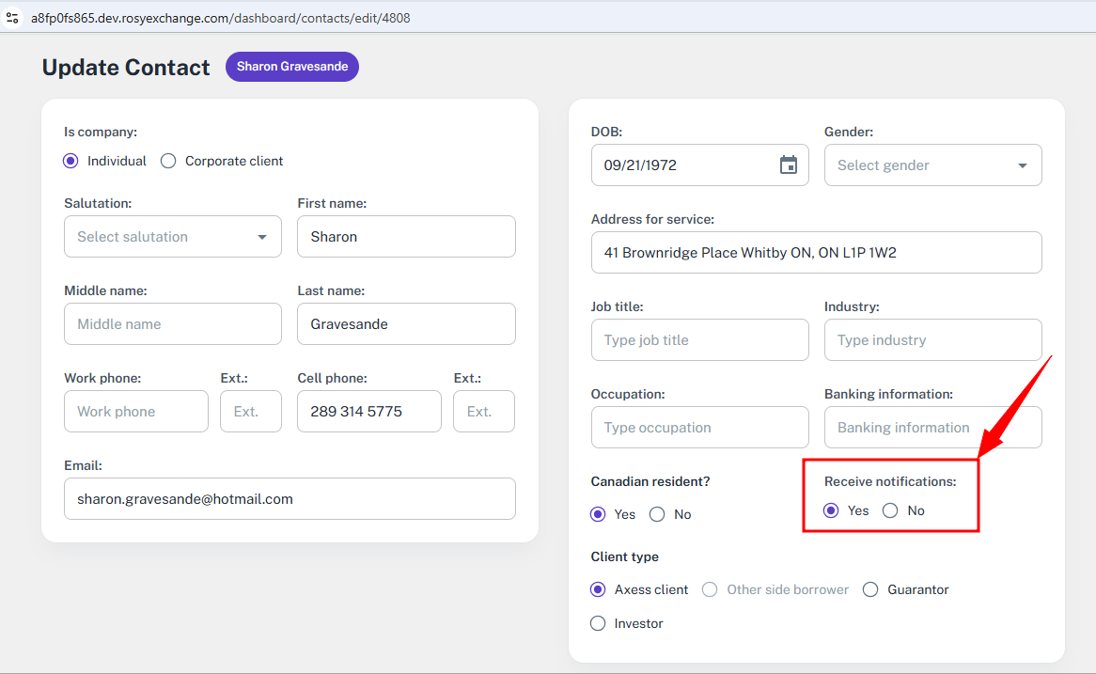Pick the Axess client radio option

[598, 589]
